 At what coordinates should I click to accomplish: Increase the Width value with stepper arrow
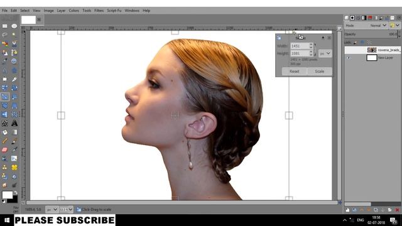tap(311, 45)
